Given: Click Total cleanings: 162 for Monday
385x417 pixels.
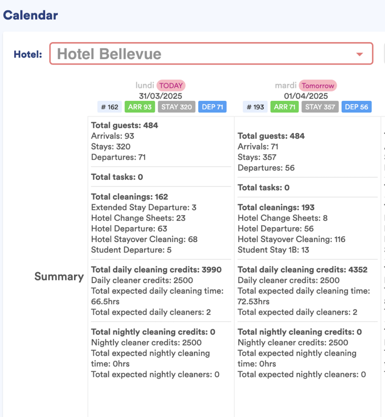Looking at the screenshot, I should click(x=130, y=197).
